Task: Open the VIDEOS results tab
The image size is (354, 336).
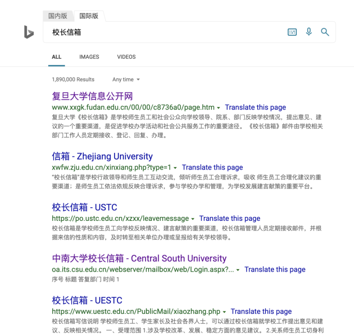Action: tap(126, 57)
